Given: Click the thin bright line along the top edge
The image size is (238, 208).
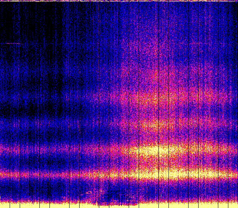Looking at the screenshot, I should point(119,1).
